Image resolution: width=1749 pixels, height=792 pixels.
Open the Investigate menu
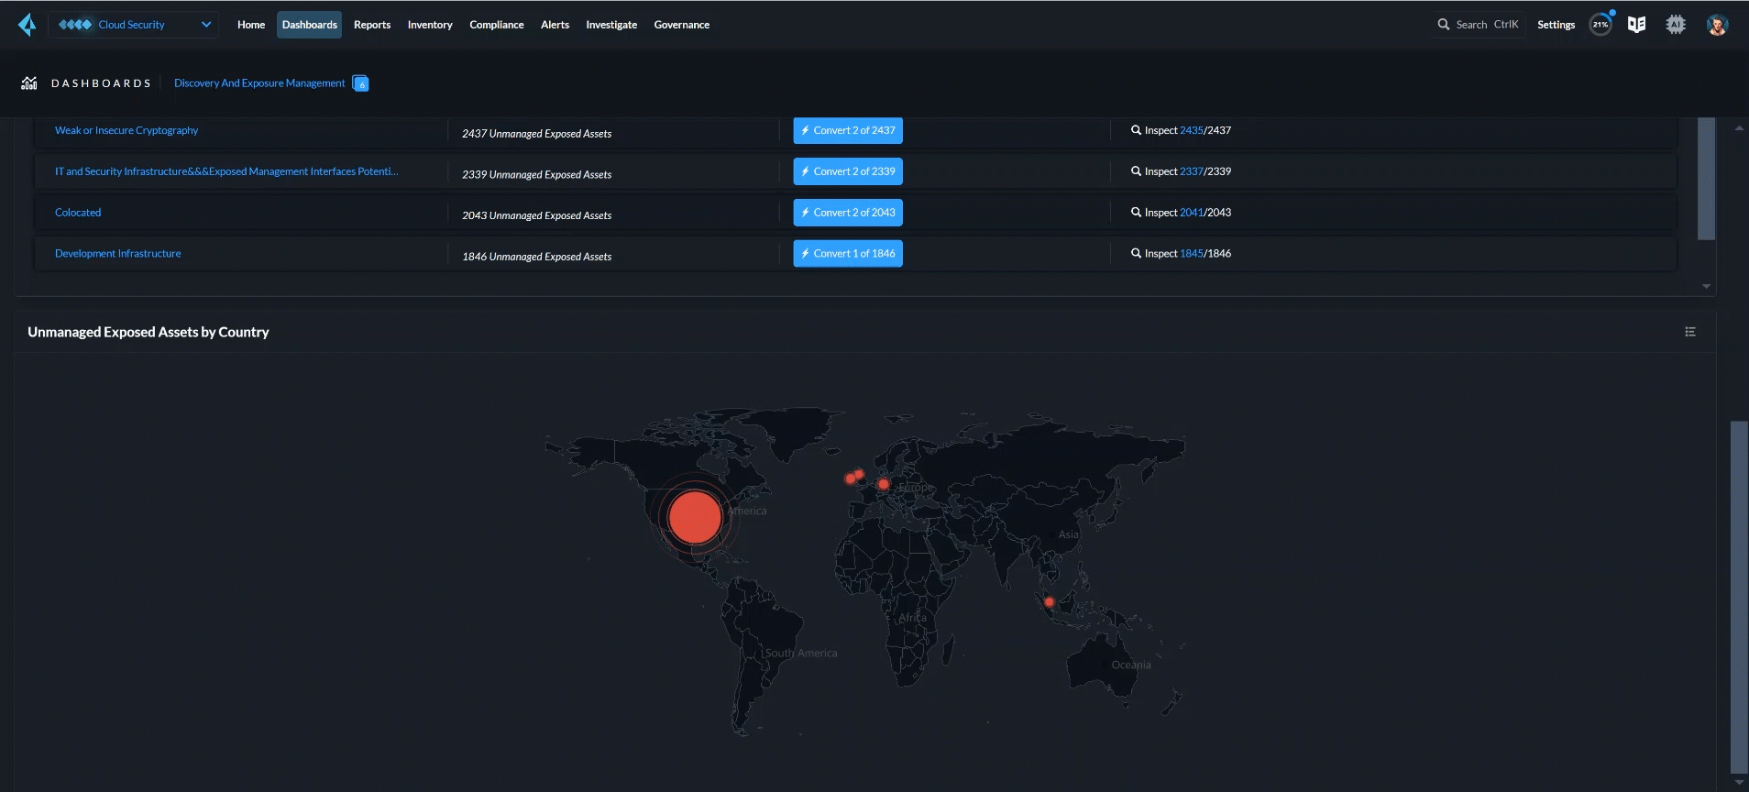pos(611,25)
